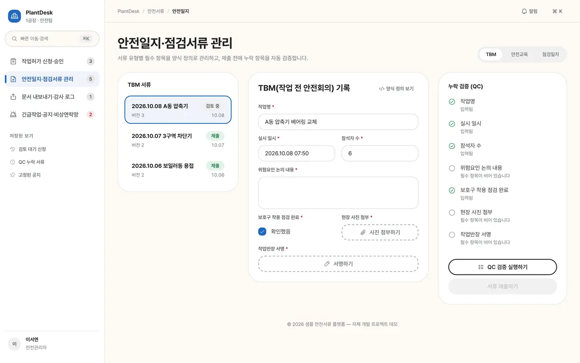Viewport: 580px width, 363px height.
Task: Click the document icon beside 안전일지·점검서류 관리
Action: (13, 79)
